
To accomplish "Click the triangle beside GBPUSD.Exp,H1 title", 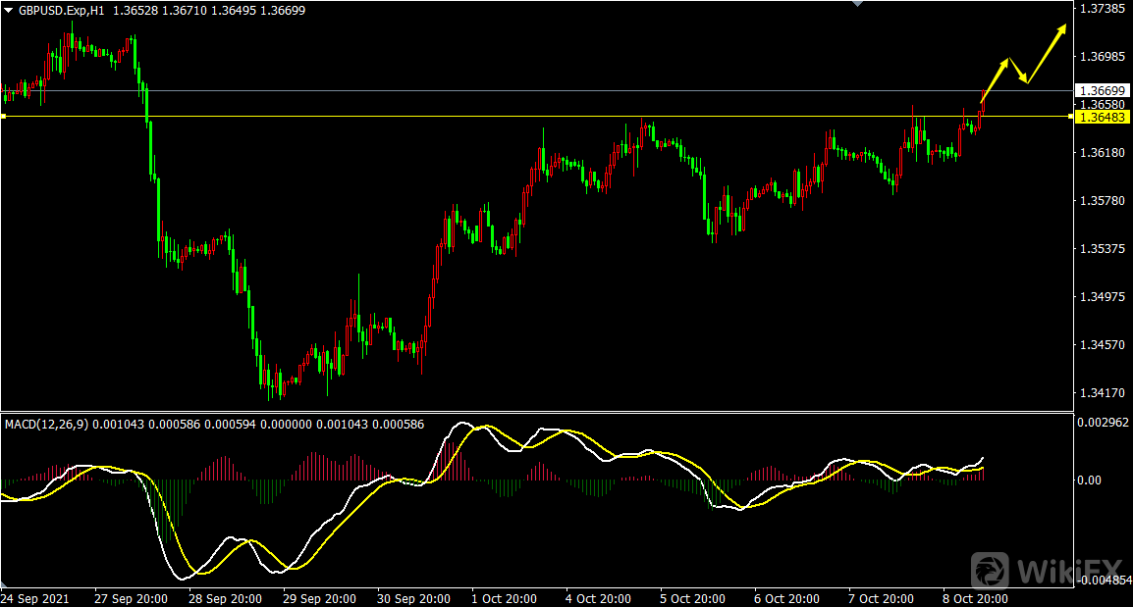I will [x=9, y=9].
